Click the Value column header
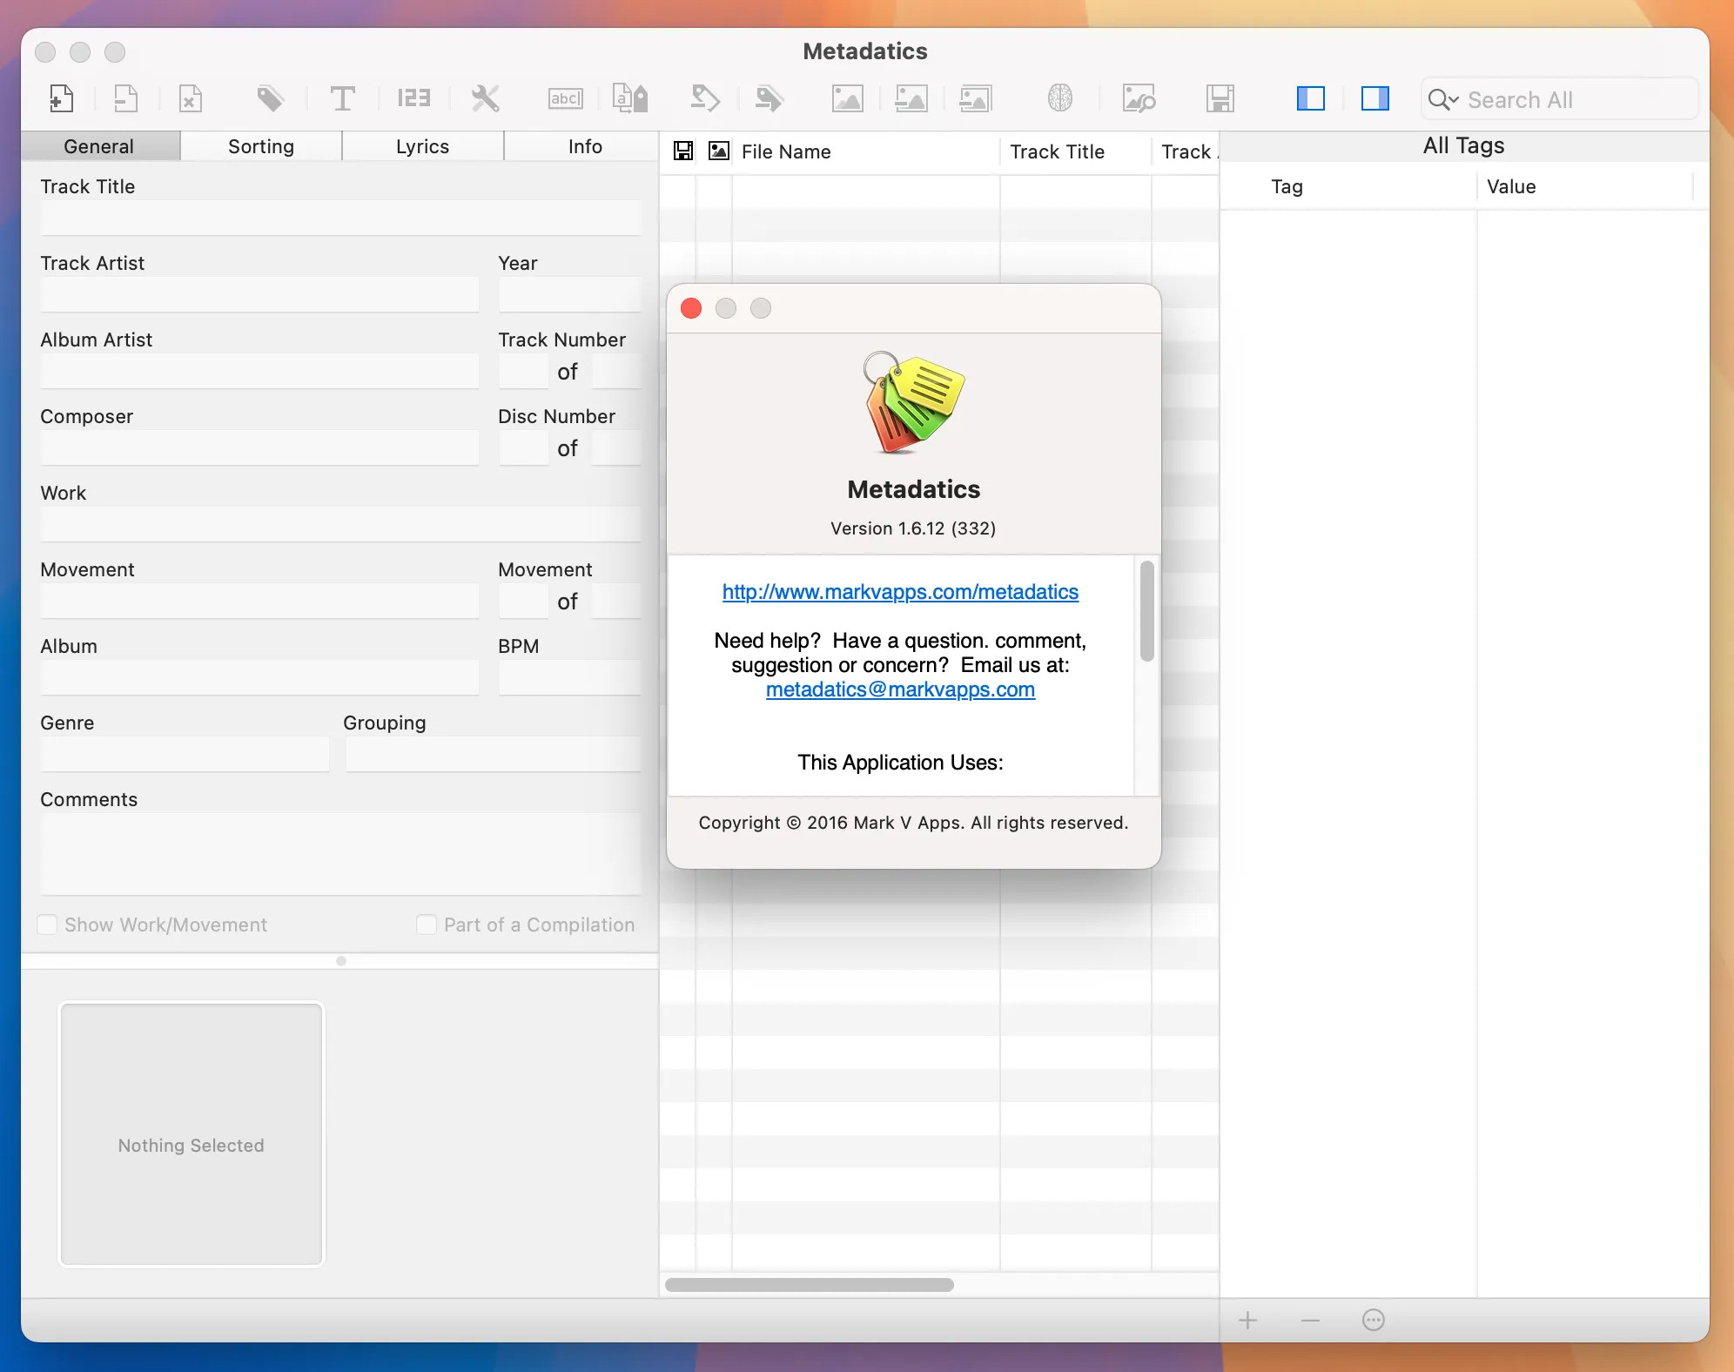The width and height of the screenshot is (1734, 1372). (x=1584, y=186)
